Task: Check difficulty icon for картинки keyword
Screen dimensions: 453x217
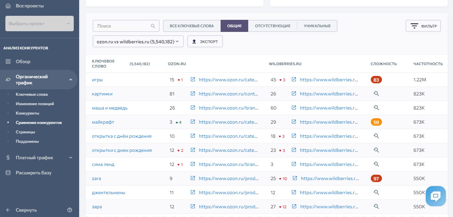Action: coord(376,94)
